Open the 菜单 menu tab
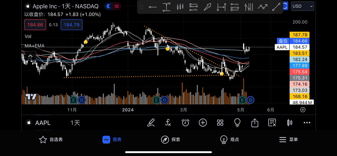The image size is (337, 156). (x=288, y=139)
